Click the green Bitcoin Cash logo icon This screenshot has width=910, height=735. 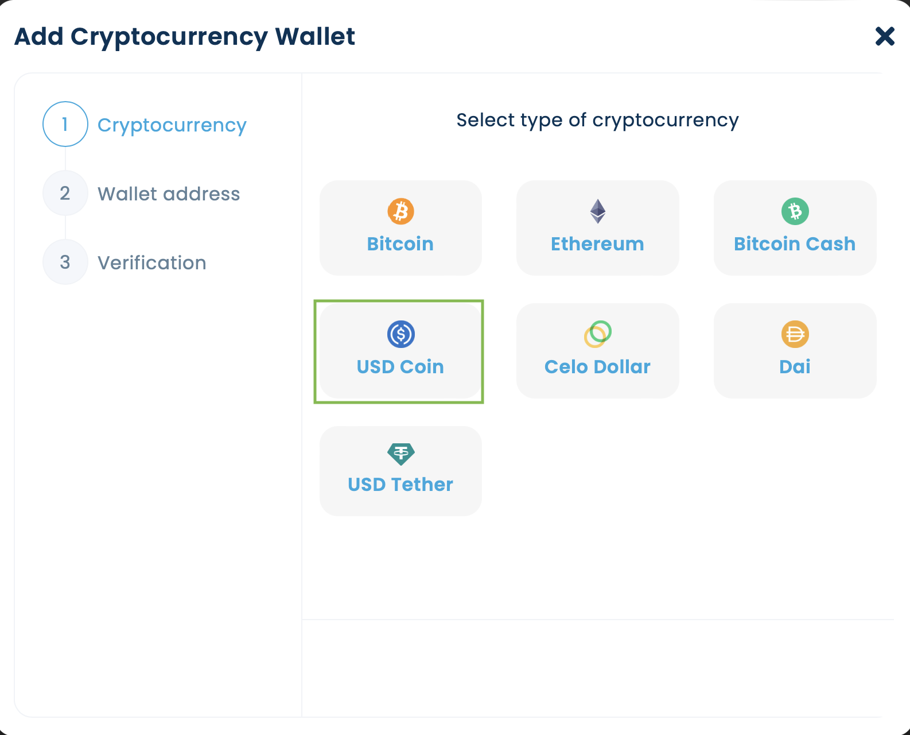click(x=795, y=211)
